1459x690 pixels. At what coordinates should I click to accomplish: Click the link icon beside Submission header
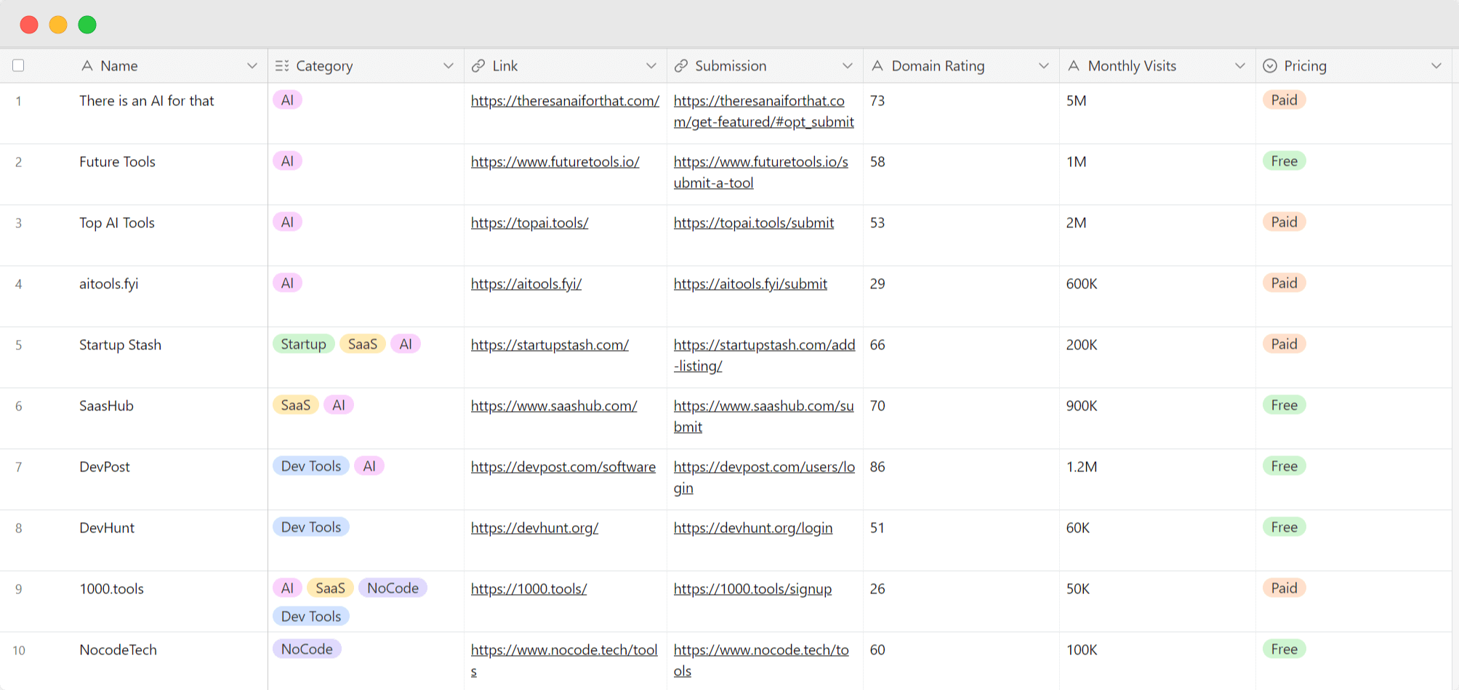tap(680, 66)
